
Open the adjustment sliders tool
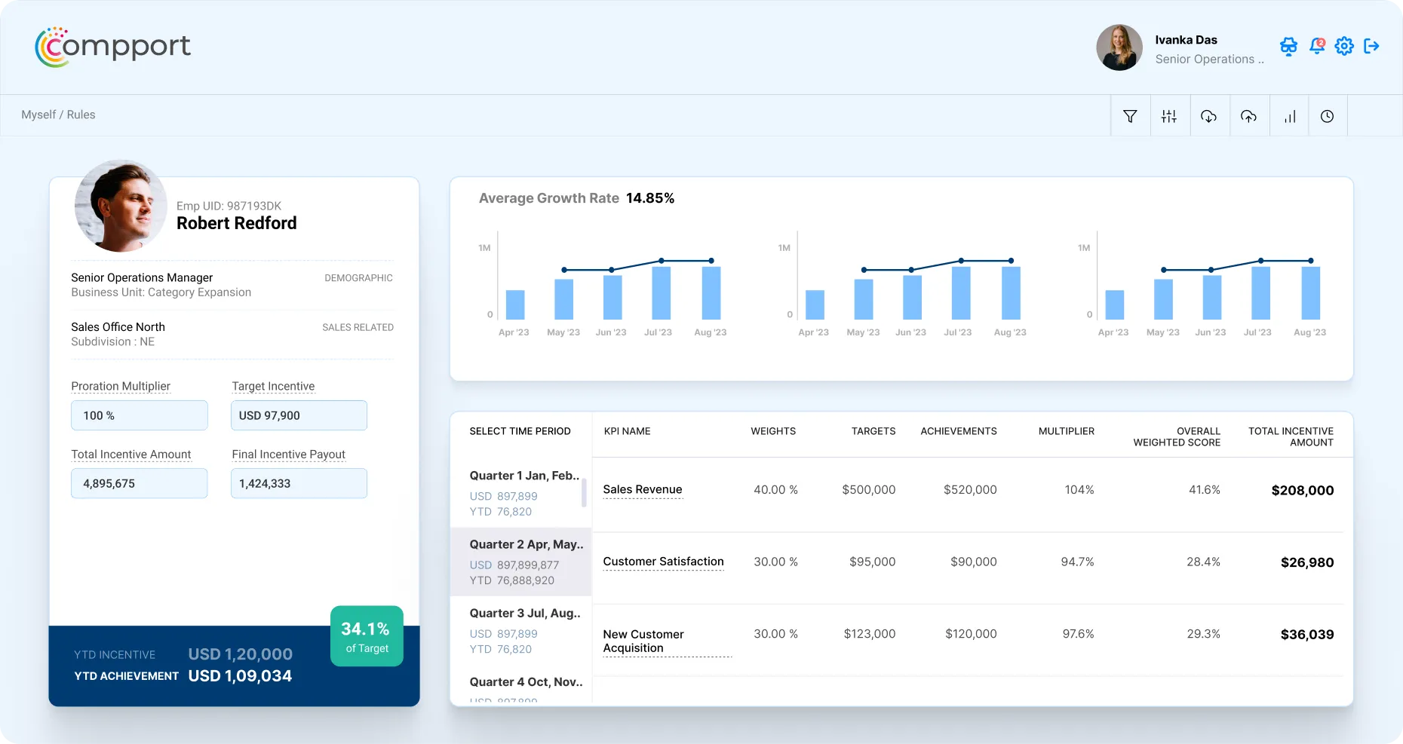[x=1169, y=116]
